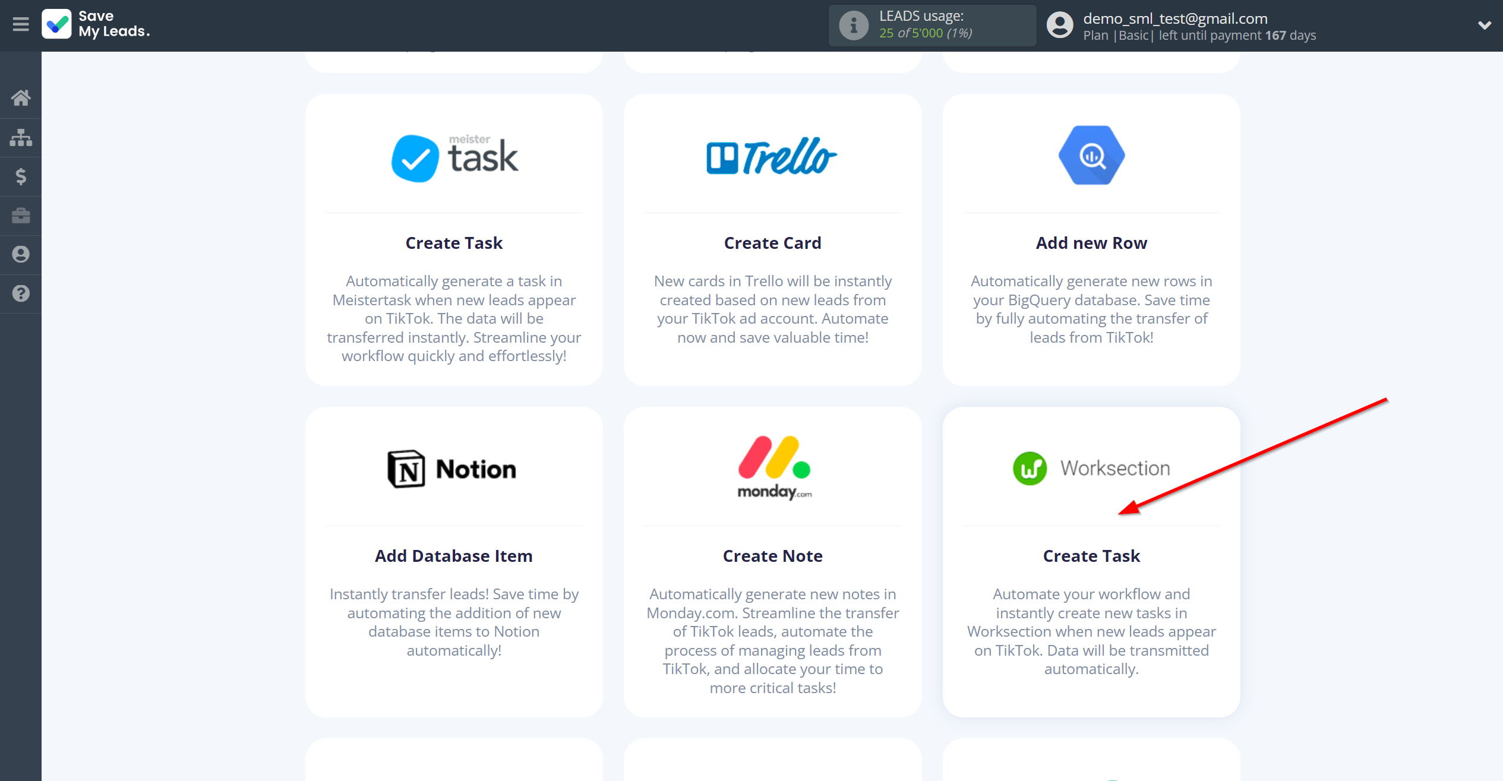Click Meistertask Create Task title
The image size is (1503, 781).
click(454, 243)
